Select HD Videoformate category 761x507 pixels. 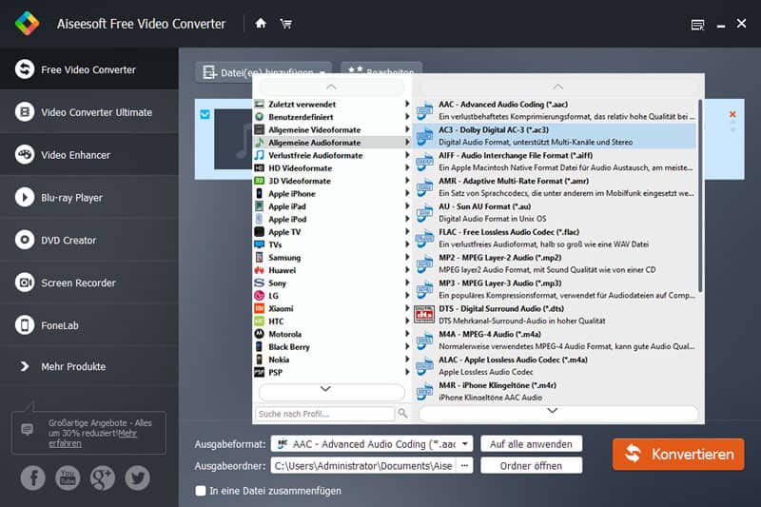[x=332, y=167]
